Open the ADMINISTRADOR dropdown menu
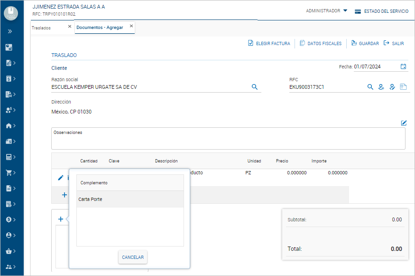Image resolution: width=415 pixels, height=276 pixels. pos(326,11)
